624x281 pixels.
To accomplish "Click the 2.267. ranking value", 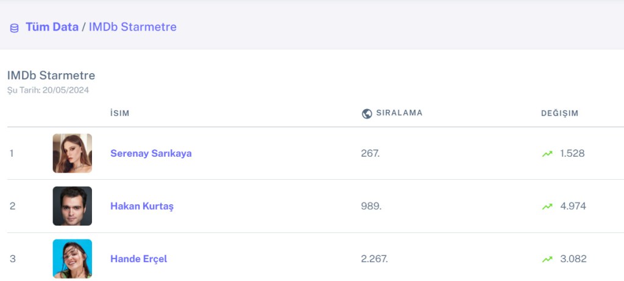I will tap(374, 259).
